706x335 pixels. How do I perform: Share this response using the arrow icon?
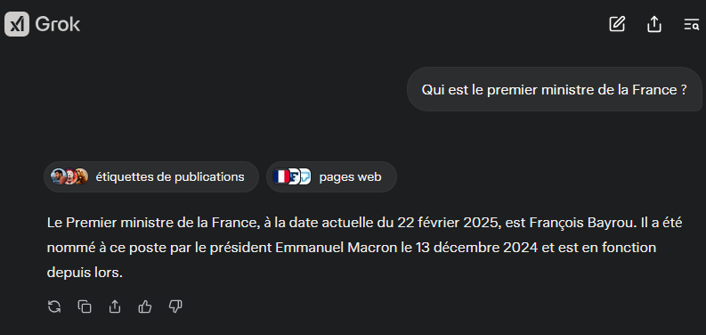[115, 307]
